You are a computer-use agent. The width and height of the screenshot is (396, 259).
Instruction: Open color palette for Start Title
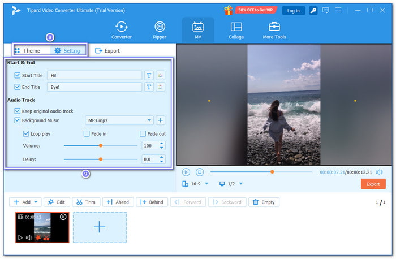point(160,75)
